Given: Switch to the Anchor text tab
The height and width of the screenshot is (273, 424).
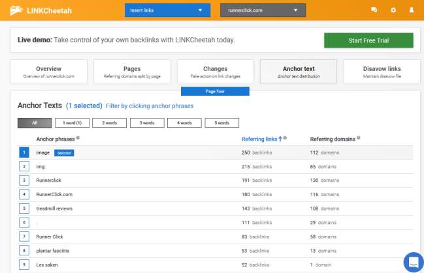Looking at the screenshot, I should pyautogui.click(x=299, y=72).
